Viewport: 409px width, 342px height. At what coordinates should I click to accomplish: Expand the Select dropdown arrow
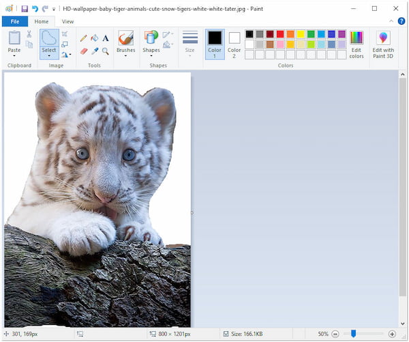point(49,56)
